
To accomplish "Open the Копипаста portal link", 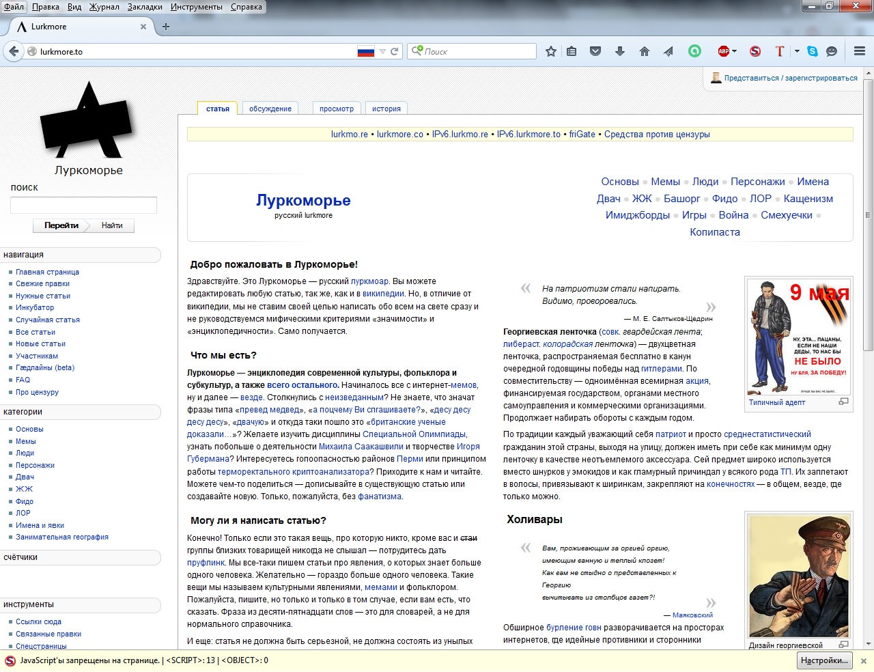I will pyautogui.click(x=715, y=232).
